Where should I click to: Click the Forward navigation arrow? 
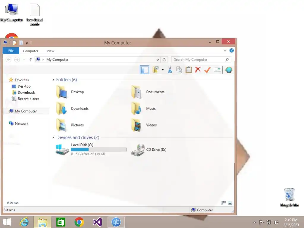17,59
